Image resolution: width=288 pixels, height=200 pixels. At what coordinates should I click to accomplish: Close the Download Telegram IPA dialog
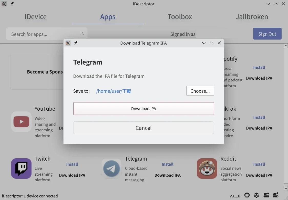pyautogui.click(x=219, y=43)
